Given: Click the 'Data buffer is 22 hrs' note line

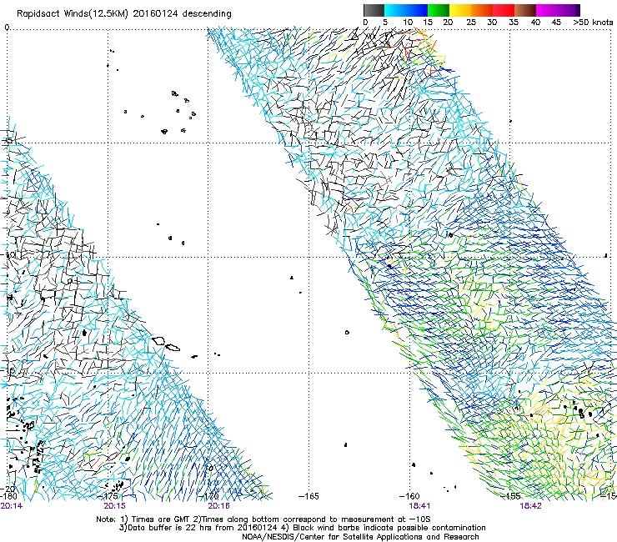Looking at the screenshot, I should point(302,528).
